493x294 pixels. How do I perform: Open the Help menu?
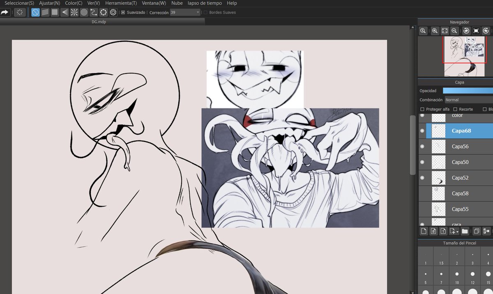coord(232,3)
